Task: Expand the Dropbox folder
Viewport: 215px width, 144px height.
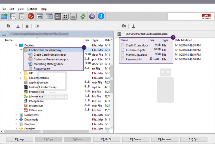Action: pos(16,124)
